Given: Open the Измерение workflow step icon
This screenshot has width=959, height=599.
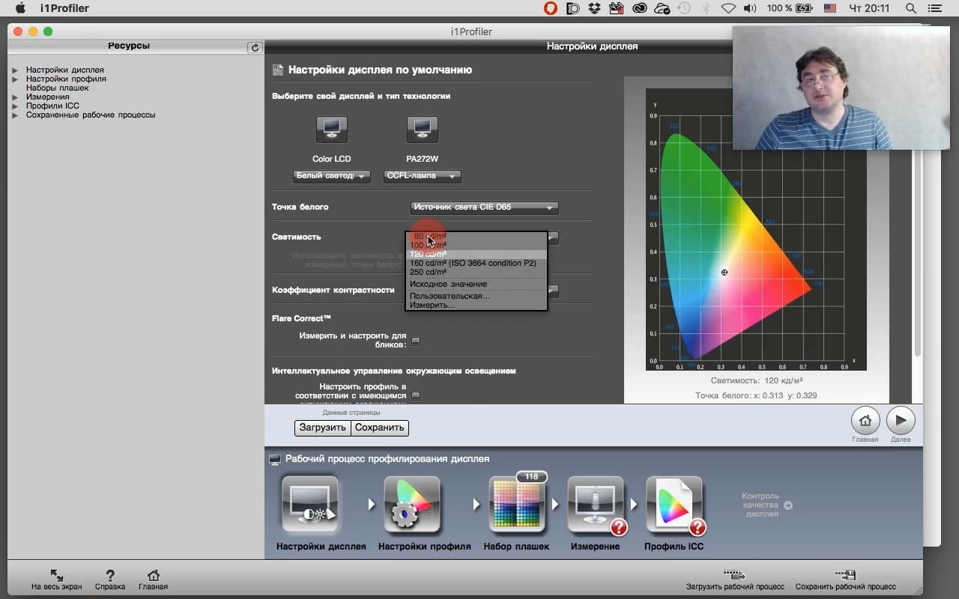Looking at the screenshot, I should click(596, 505).
